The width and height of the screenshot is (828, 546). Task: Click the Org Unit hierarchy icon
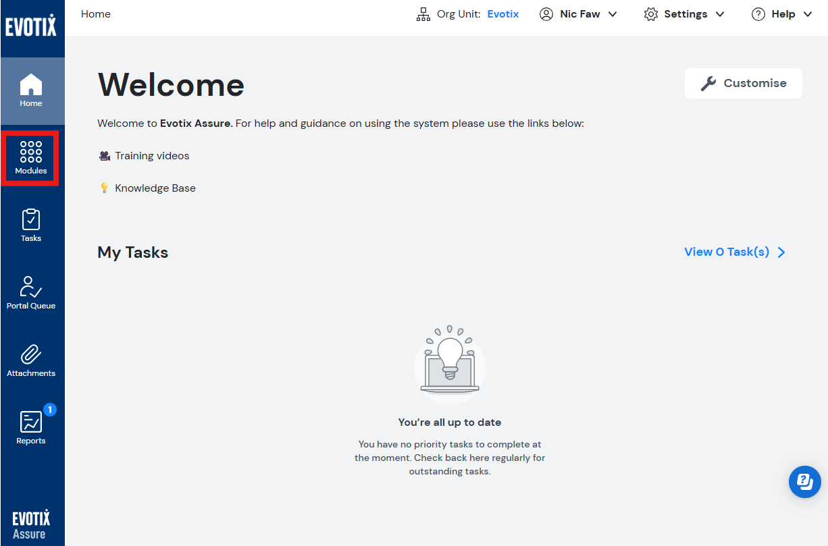[x=423, y=14]
